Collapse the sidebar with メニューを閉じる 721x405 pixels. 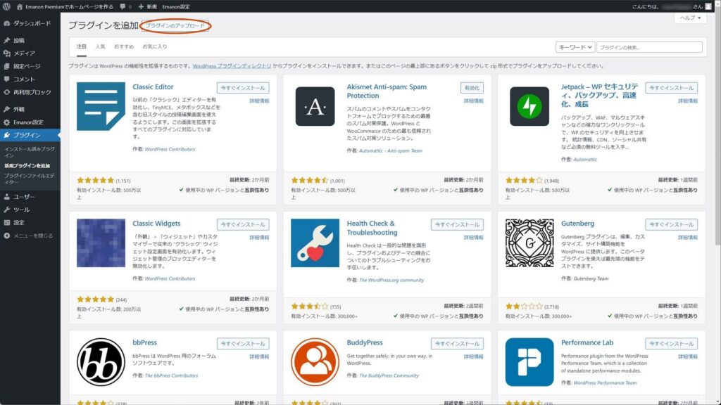tap(33, 236)
